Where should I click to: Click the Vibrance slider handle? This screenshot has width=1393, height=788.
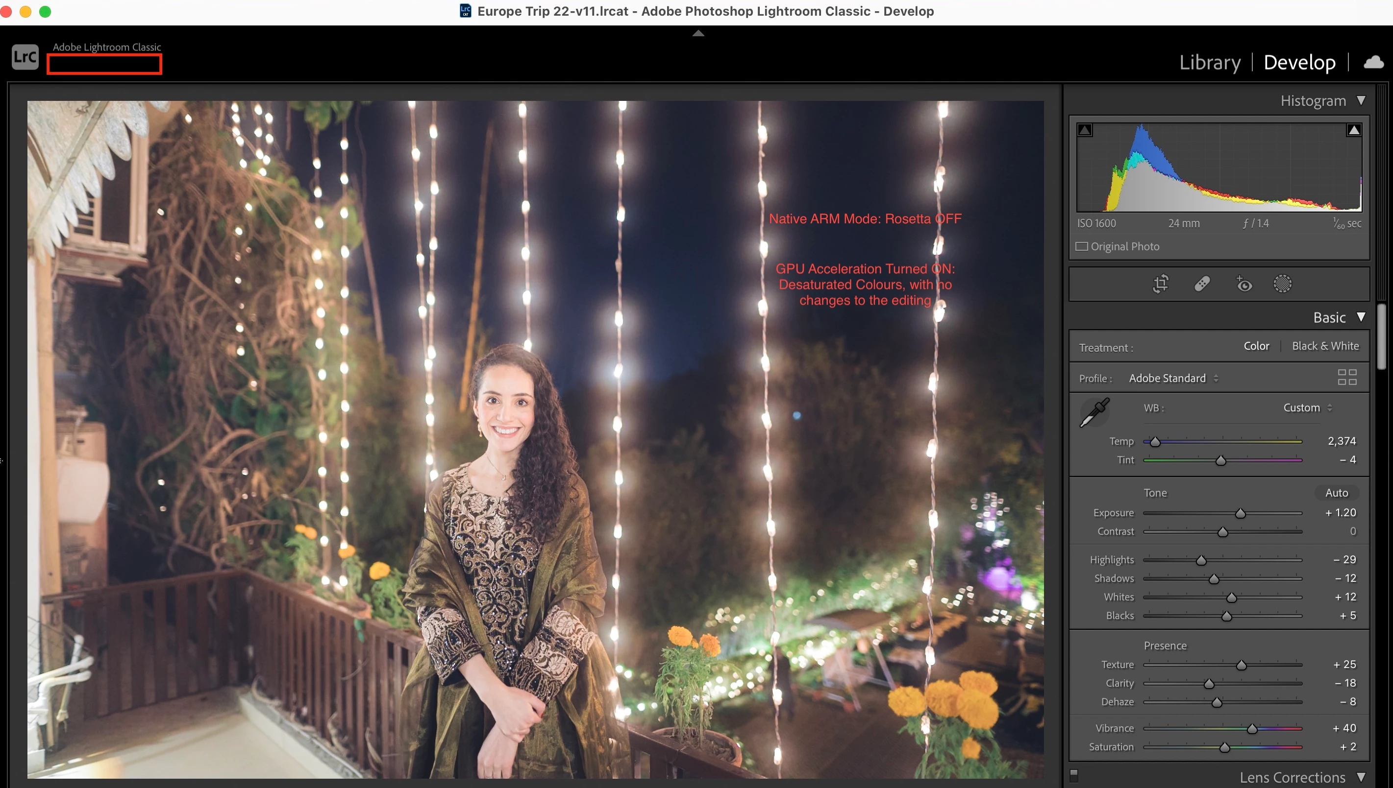click(x=1252, y=729)
